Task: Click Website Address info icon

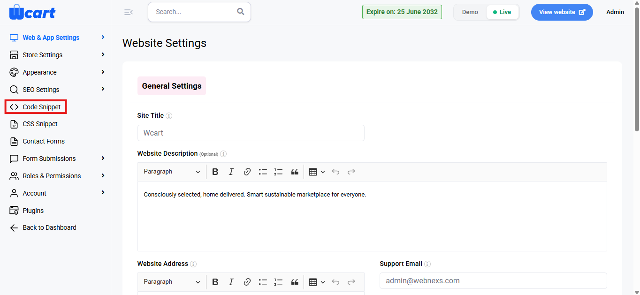Action: 193,264
